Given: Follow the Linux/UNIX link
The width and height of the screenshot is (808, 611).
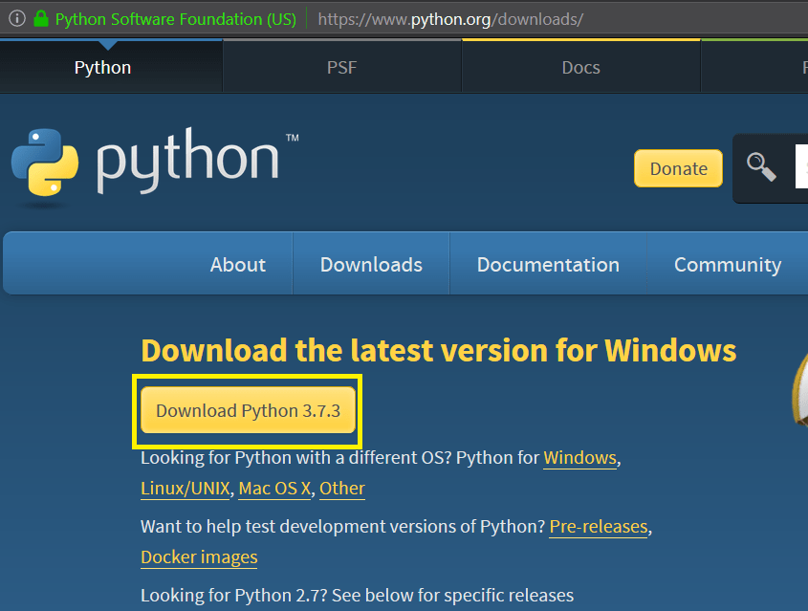Looking at the screenshot, I should 185,488.
